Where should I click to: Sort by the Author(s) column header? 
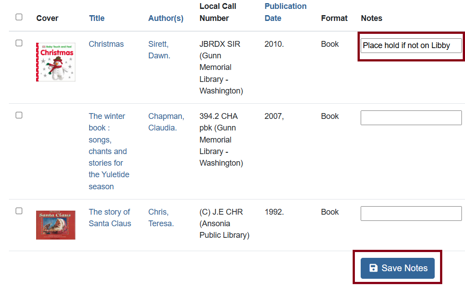pyautogui.click(x=166, y=18)
